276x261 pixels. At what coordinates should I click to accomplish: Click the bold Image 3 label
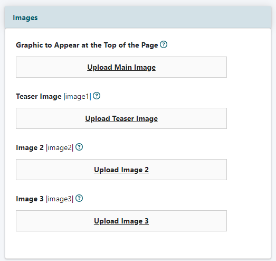[x=30, y=199]
